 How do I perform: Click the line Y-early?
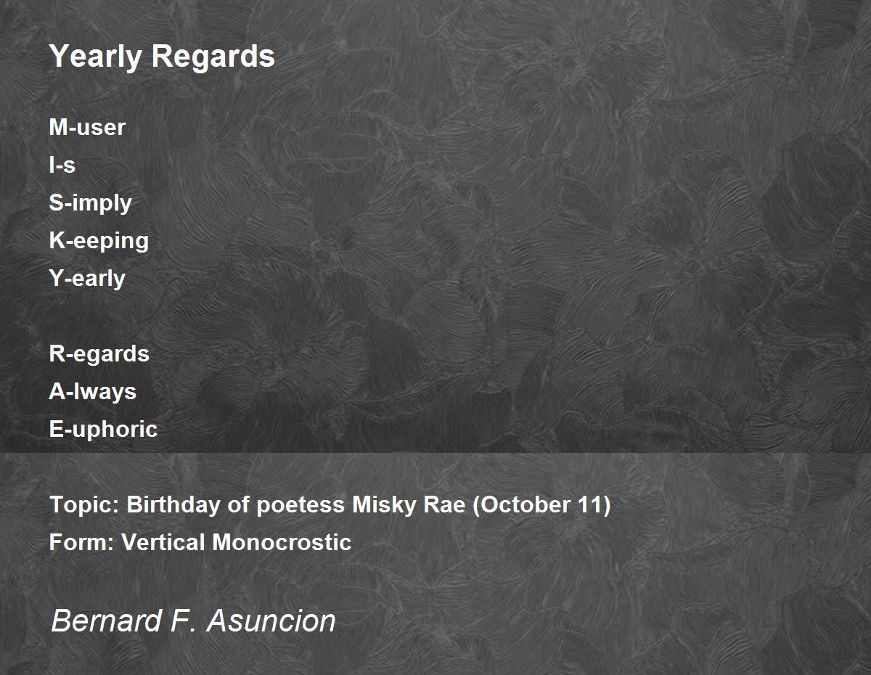point(87,279)
